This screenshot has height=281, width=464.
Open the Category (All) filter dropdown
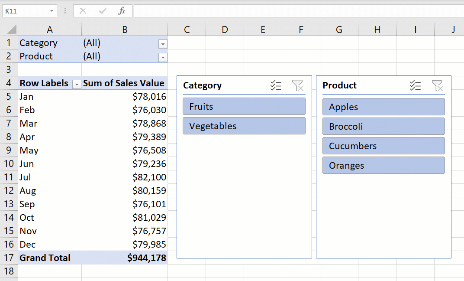(x=163, y=44)
